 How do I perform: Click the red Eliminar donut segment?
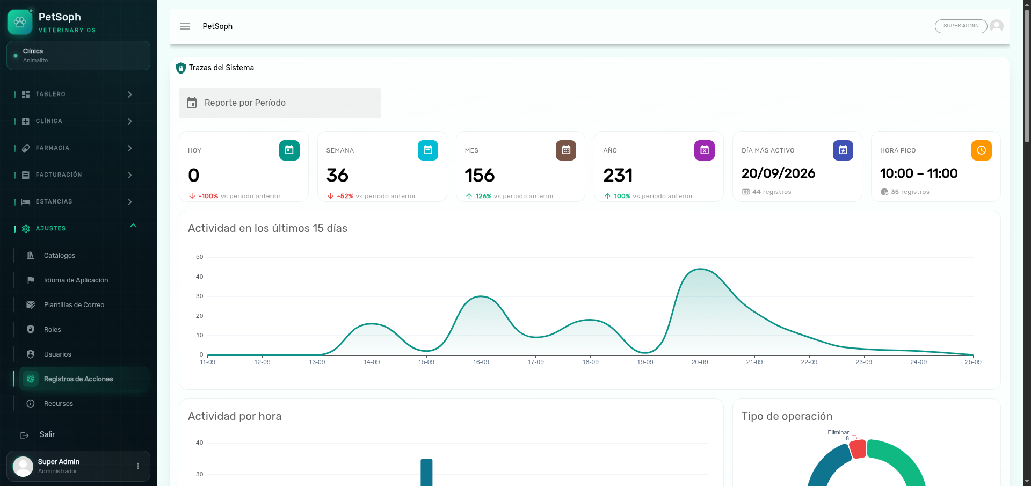[x=858, y=449]
